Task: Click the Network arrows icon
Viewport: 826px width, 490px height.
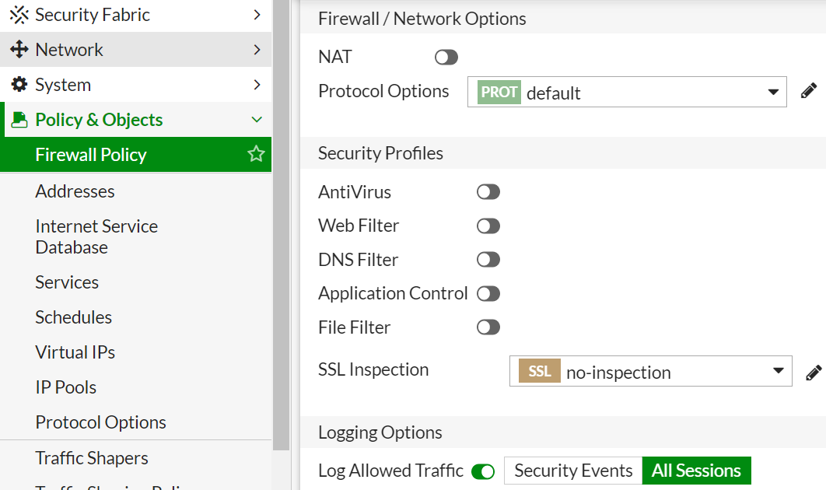Action: coord(19,50)
